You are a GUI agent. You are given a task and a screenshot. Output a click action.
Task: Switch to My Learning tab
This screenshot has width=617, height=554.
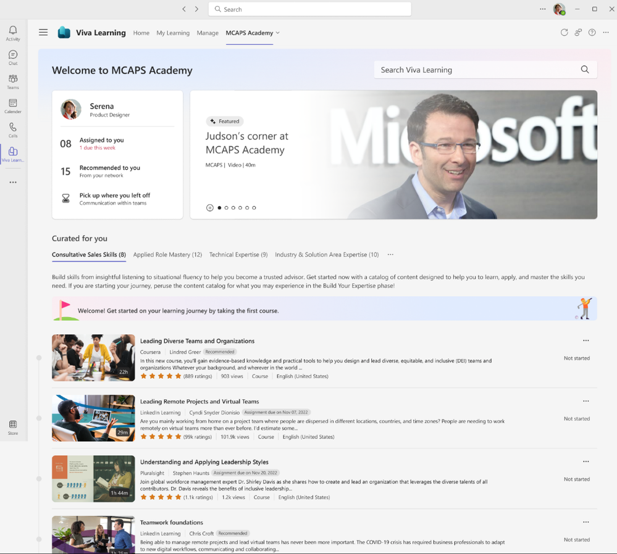coord(173,33)
